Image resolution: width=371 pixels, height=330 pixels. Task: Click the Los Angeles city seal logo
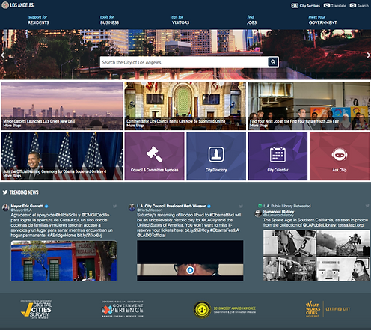5,5
